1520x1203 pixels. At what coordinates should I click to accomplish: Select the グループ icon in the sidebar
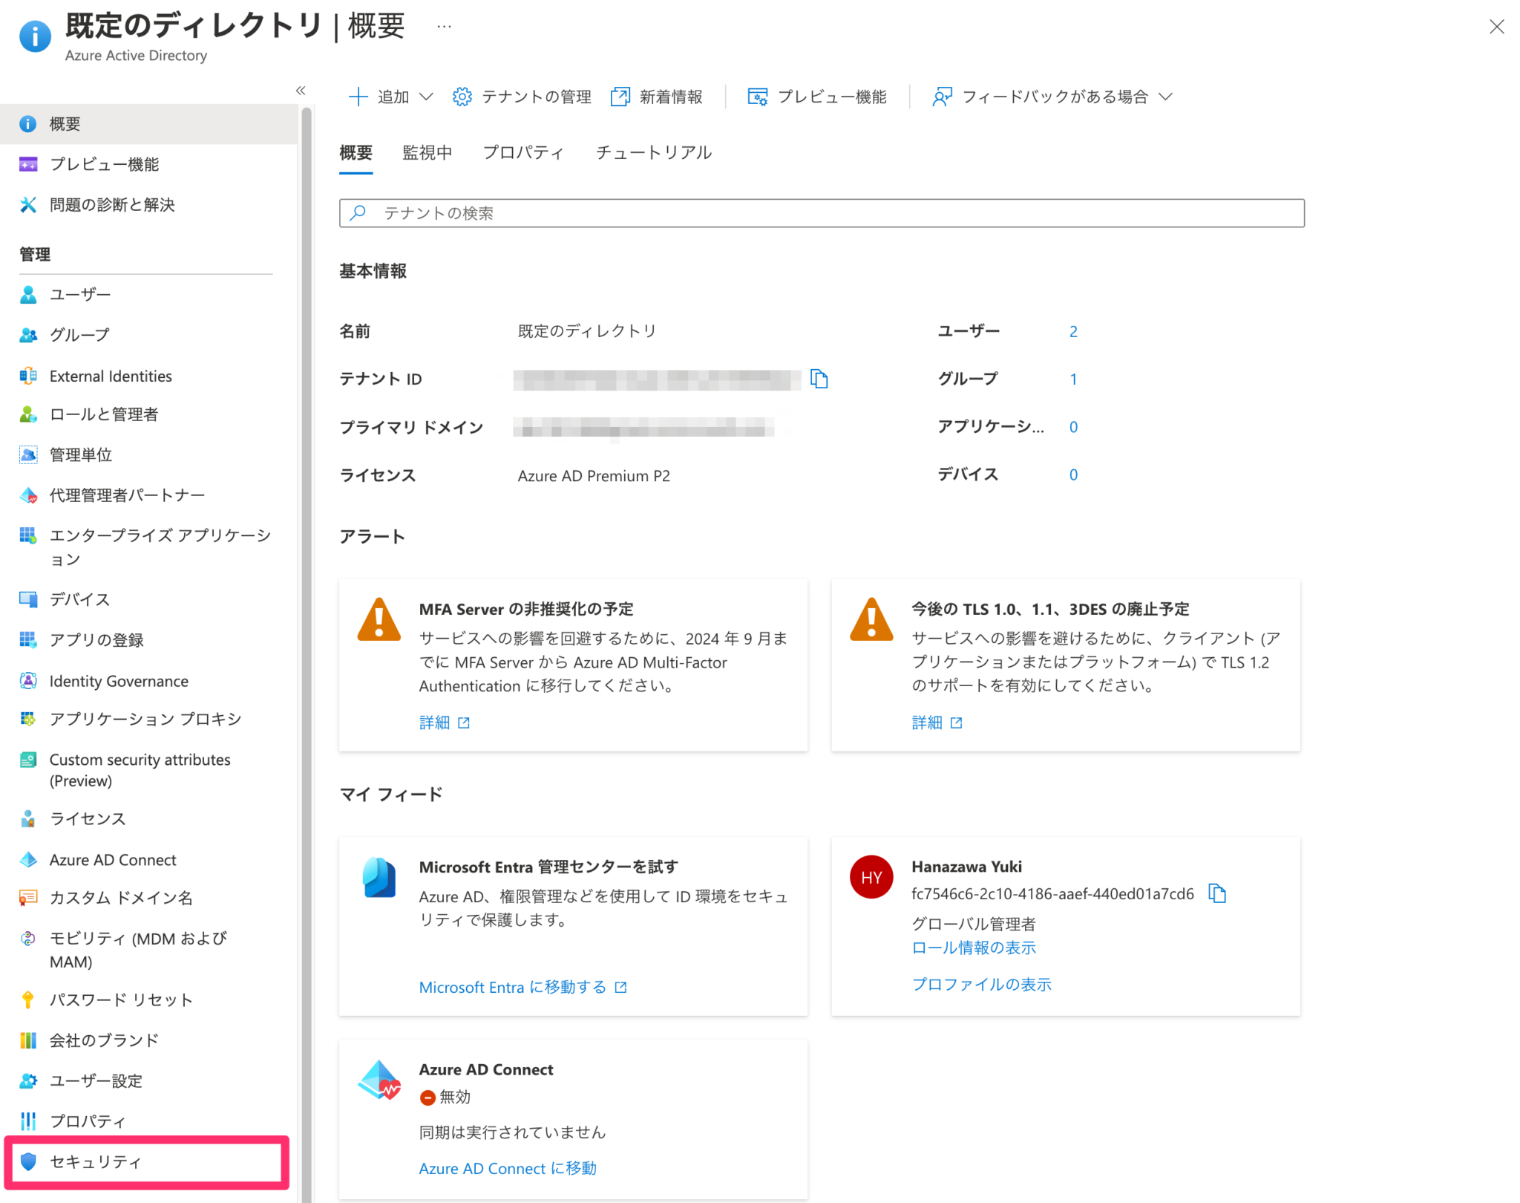point(28,335)
